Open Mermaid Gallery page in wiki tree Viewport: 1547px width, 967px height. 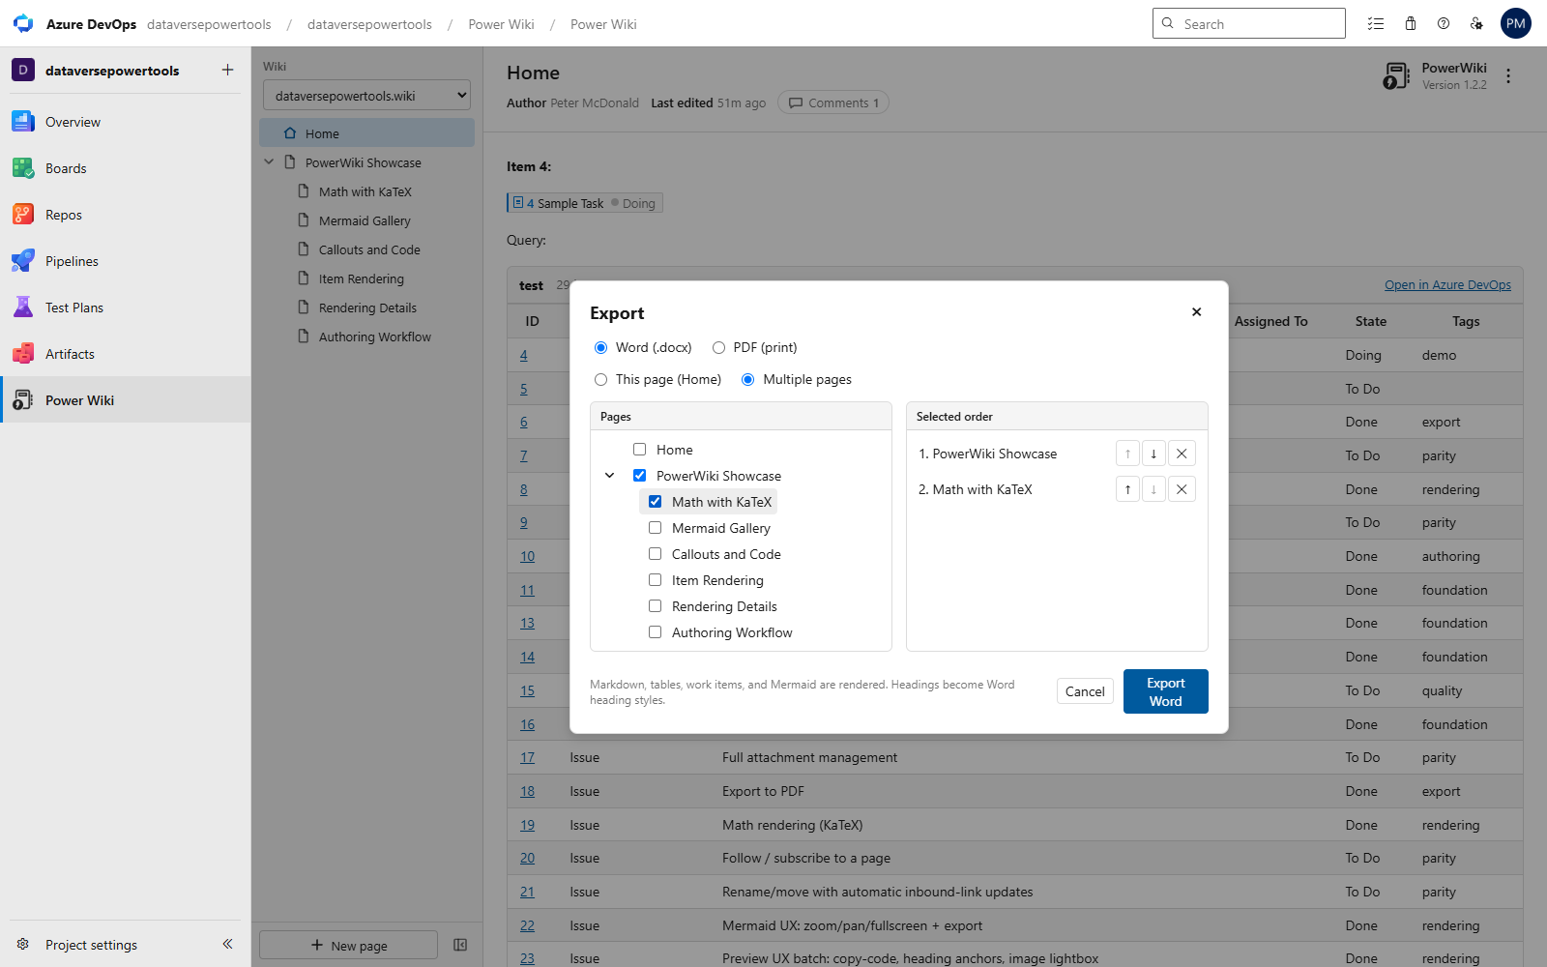365,220
